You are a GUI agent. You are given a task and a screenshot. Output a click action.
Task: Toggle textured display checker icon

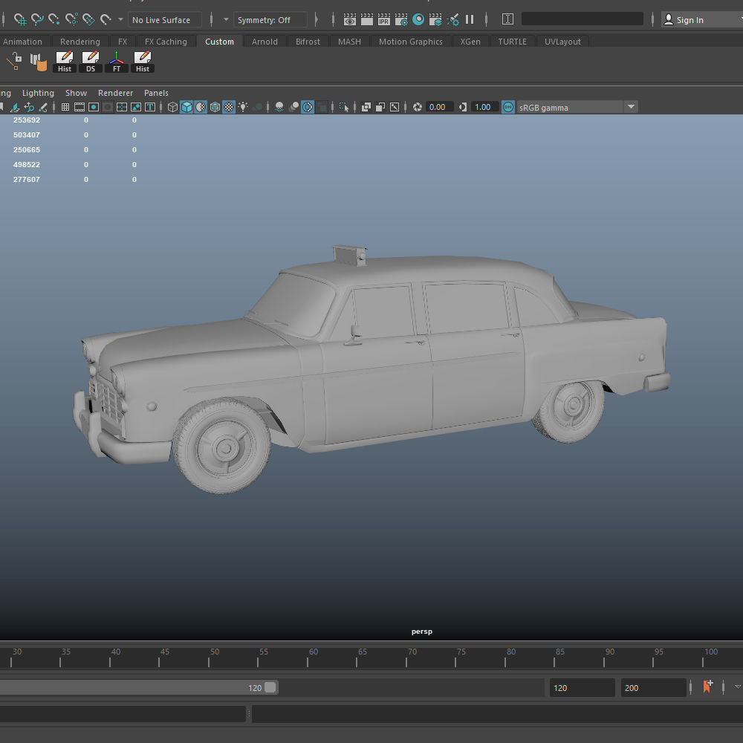229,107
